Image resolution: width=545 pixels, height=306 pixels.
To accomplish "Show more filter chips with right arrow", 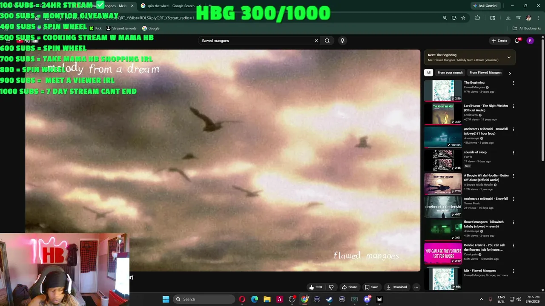I will (510, 73).
